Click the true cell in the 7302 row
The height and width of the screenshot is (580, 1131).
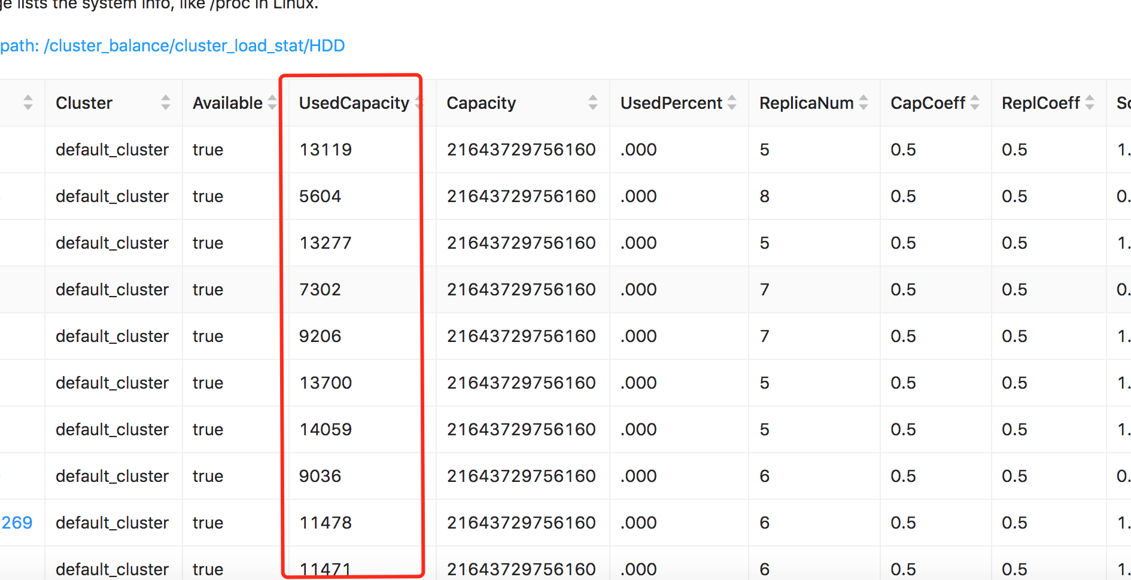[208, 289]
